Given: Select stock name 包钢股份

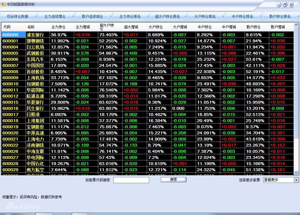Looking at the screenshot, I should (35, 84).
